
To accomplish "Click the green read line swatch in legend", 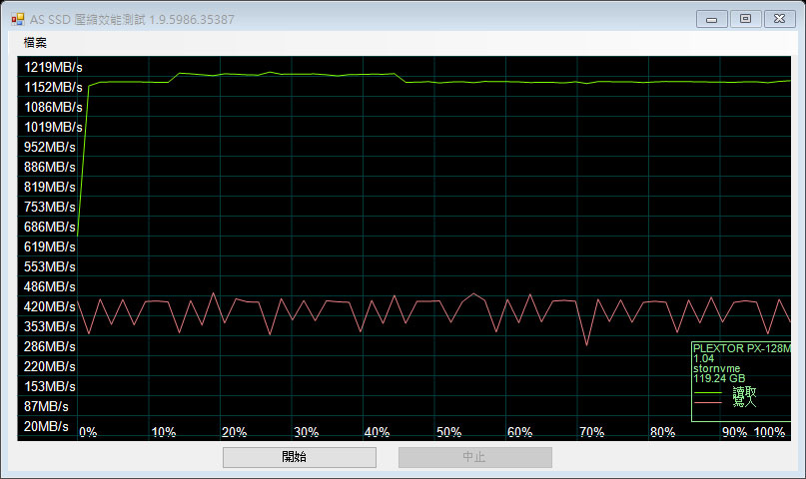I will pyautogui.click(x=708, y=393).
